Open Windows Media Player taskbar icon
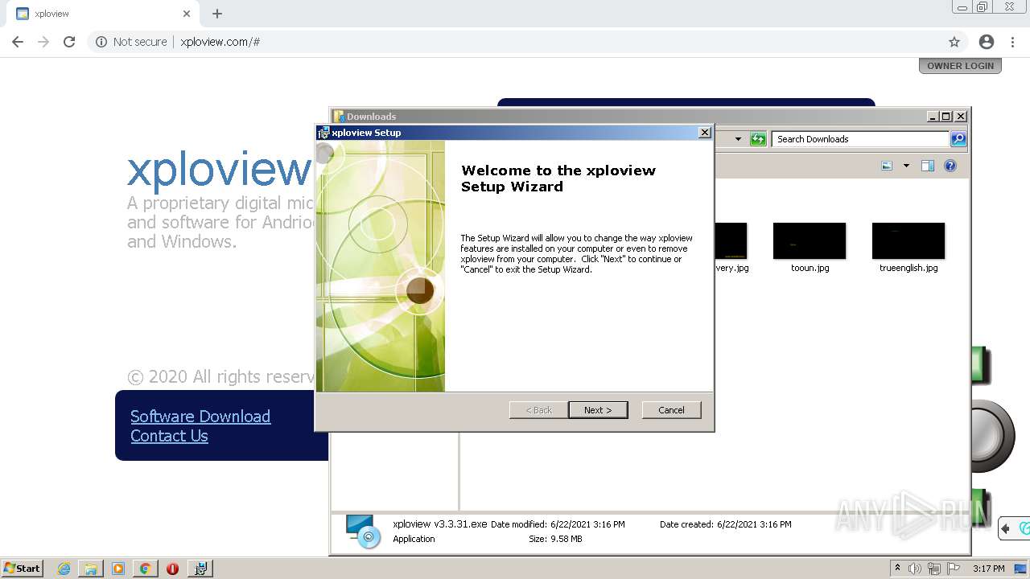 [118, 569]
